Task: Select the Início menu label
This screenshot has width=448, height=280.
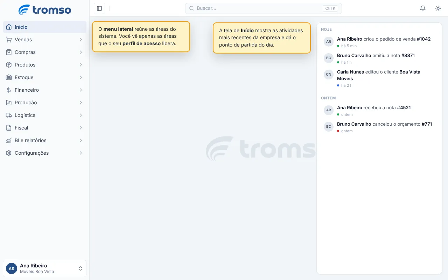Action: click(x=21, y=27)
